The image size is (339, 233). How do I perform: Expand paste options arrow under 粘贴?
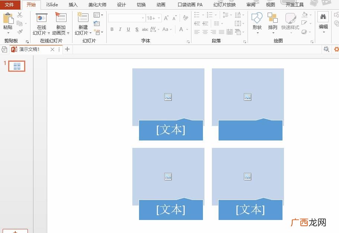[x=8, y=33]
